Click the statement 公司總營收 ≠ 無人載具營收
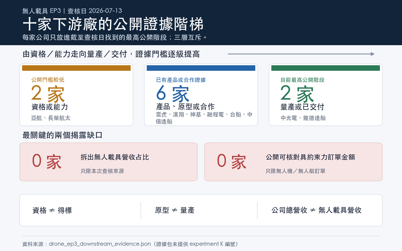Image resolution: width=402 pixels, height=251 pixels. (316, 210)
